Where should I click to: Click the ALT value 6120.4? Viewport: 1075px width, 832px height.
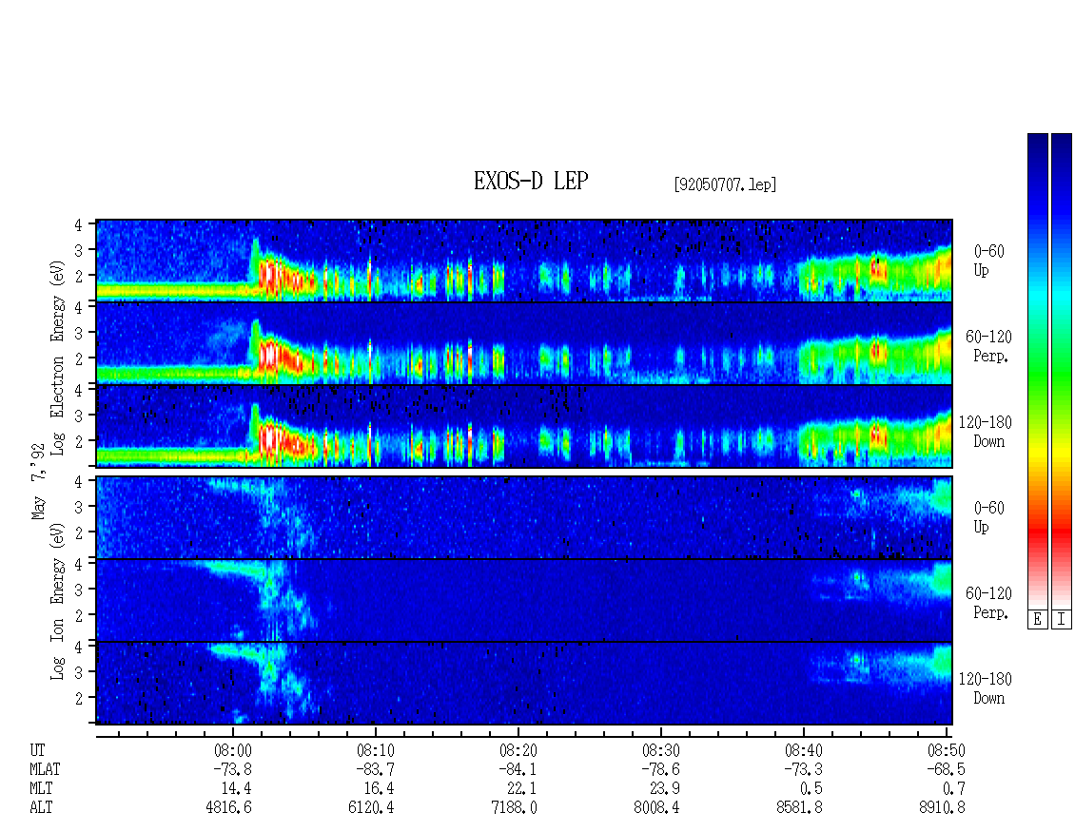click(x=372, y=808)
